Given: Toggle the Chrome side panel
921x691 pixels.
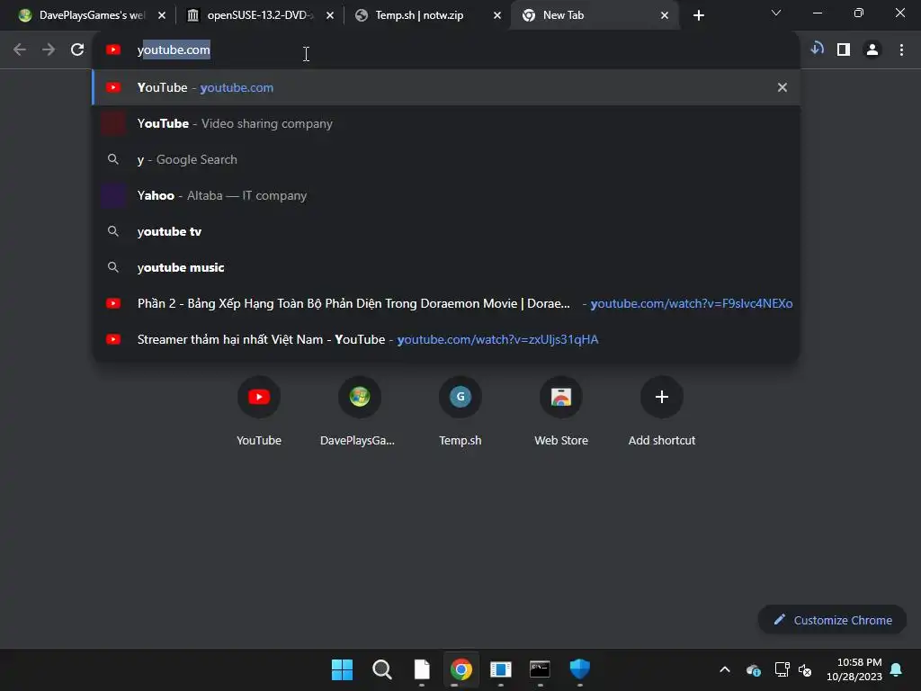Looking at the screenshot, I should [844, 49].
